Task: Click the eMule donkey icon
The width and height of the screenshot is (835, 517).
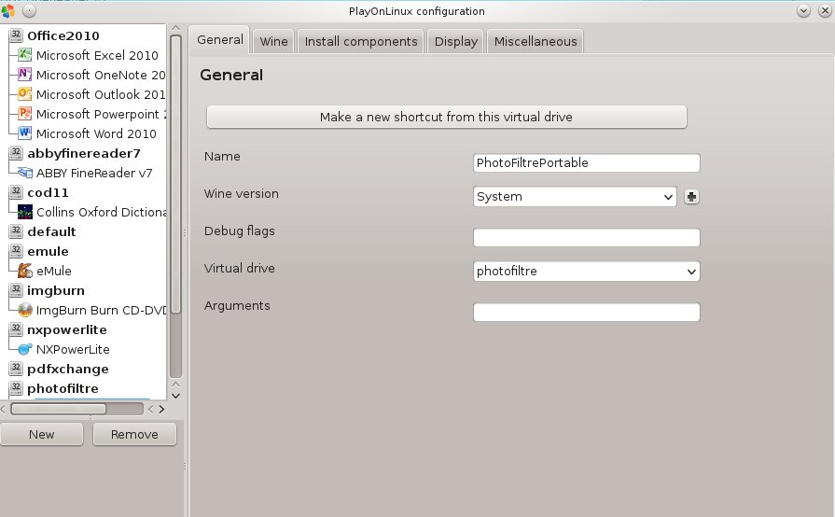Action: pyautogui.click(x=25, y=271)
